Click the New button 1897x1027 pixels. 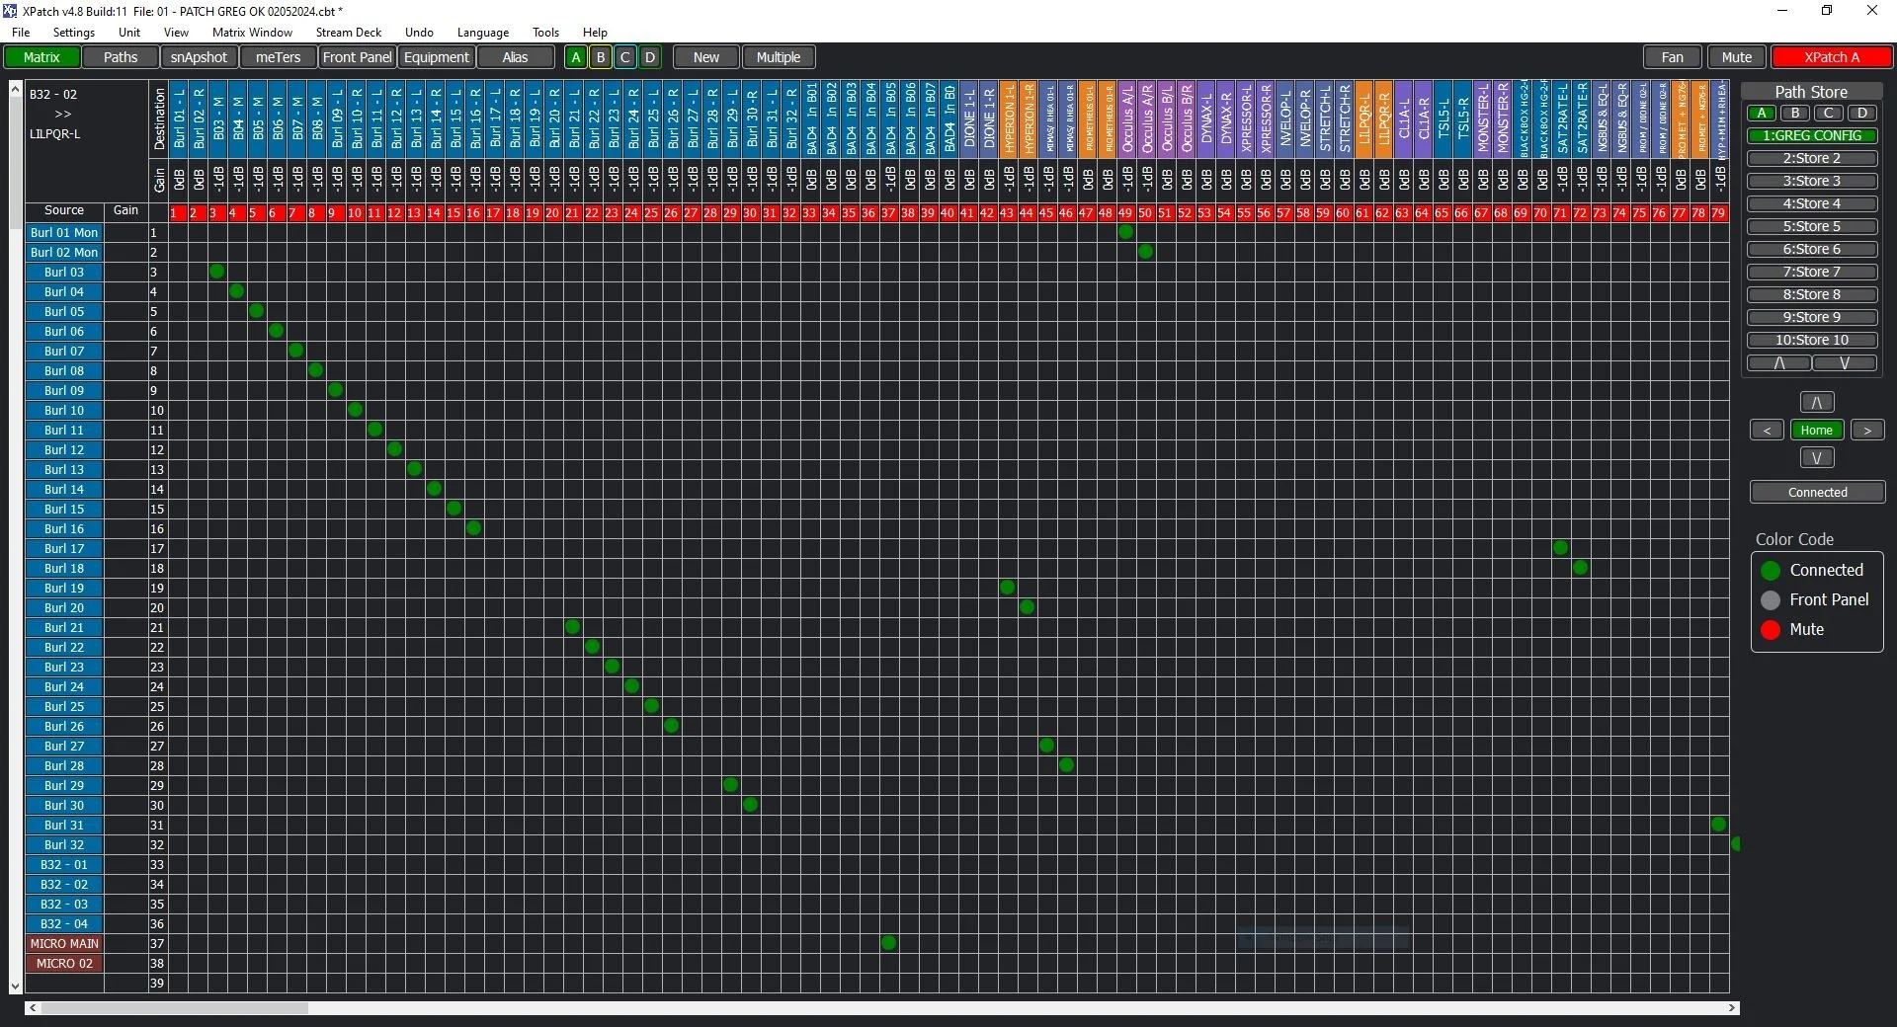tap(704, 56)
